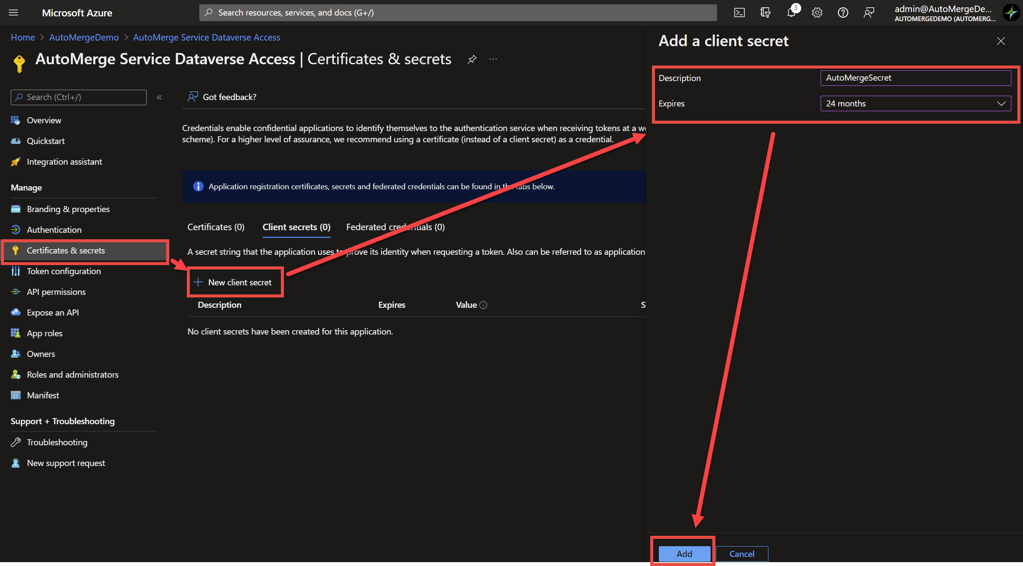Focus the sidebar Search (Ctrl+/) box
The width and height of the screenshot is (1023, 566).
pyautogui.click(x=79, y=97)
